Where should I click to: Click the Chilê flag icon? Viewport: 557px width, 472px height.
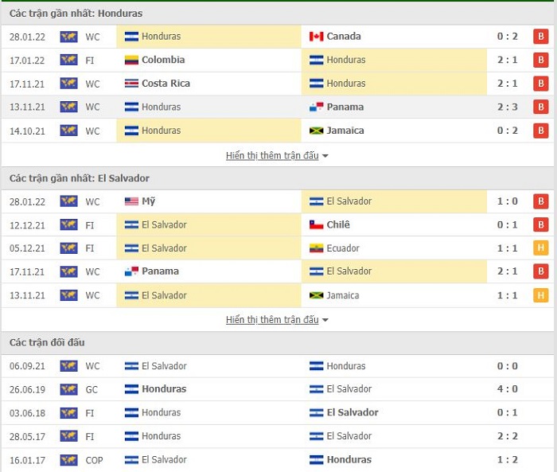(x=316, y=225)
